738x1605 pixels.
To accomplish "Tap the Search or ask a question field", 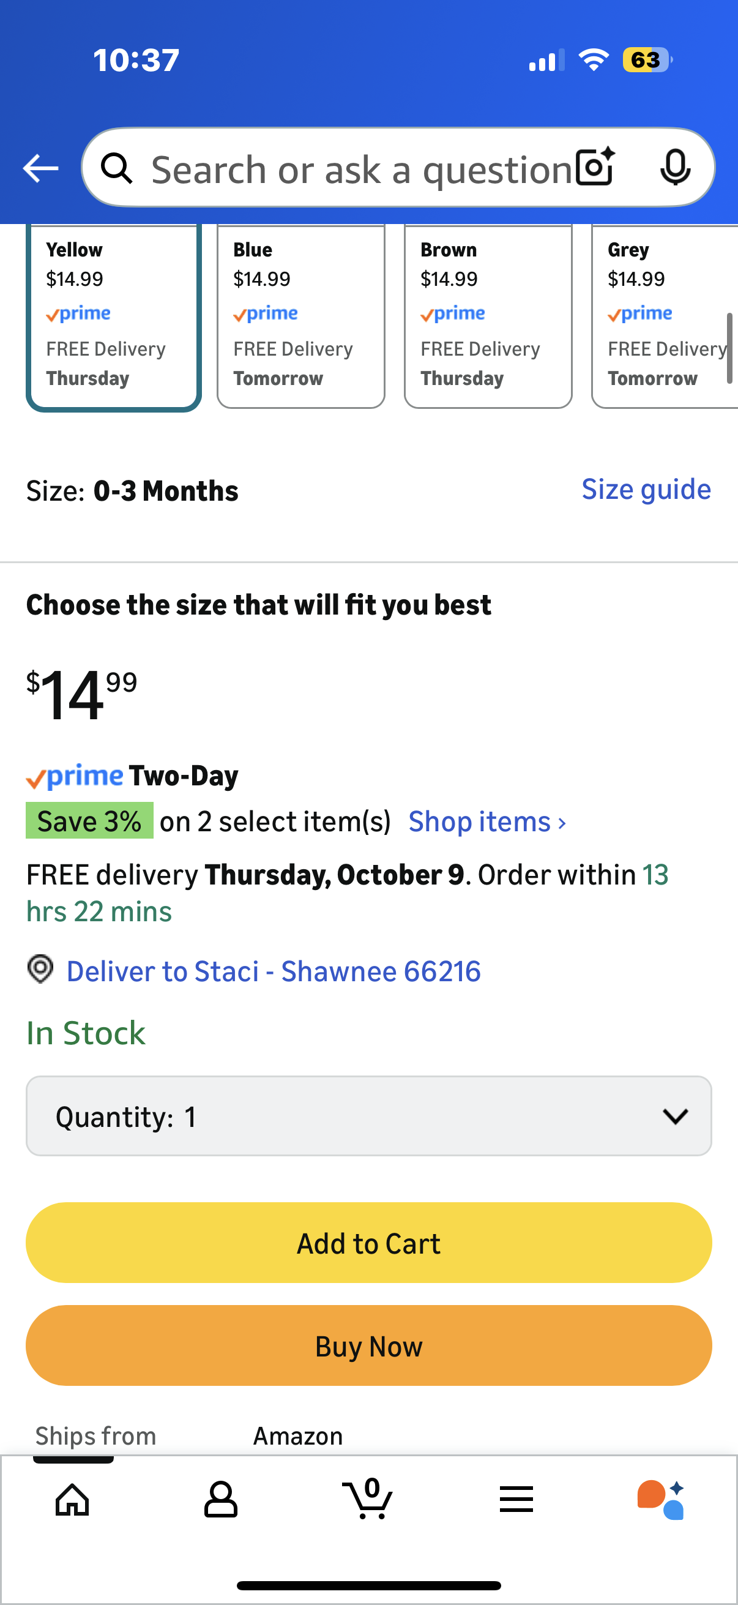I will click(x=361, y=168).
